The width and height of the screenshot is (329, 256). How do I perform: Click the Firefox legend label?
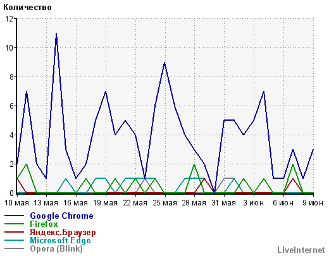pyautogui.click(x=44, y=224)
